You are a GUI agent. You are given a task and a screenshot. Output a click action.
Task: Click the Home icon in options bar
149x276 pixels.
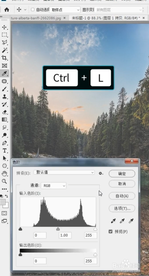(7, 9)
